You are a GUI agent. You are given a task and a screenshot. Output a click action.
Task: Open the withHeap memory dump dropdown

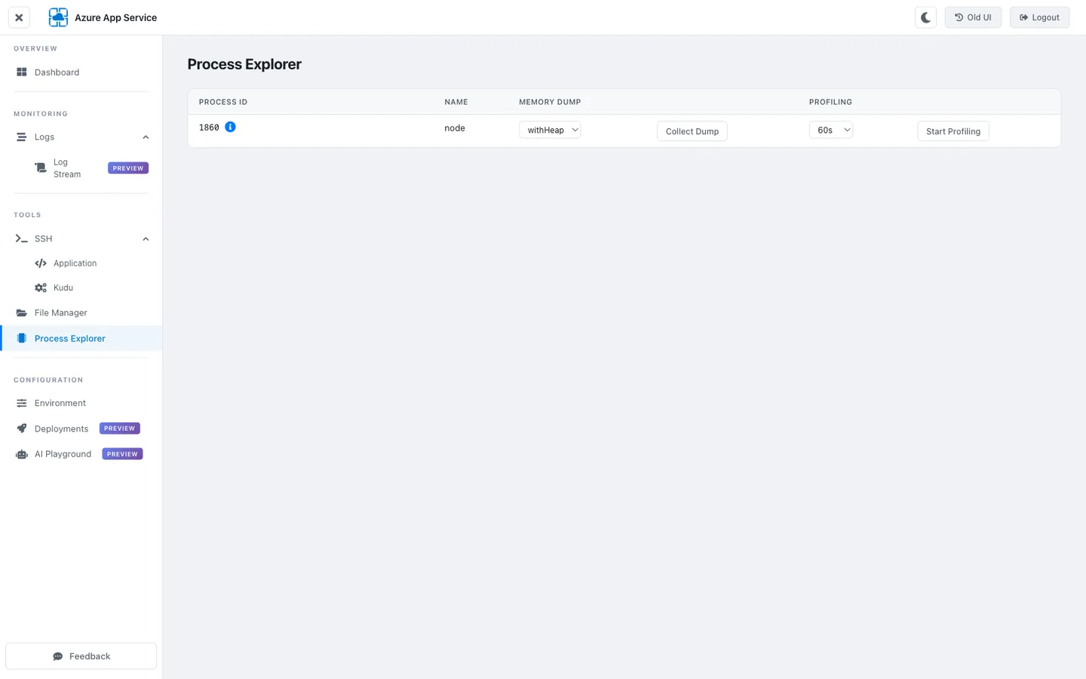(x=550, y=130)
